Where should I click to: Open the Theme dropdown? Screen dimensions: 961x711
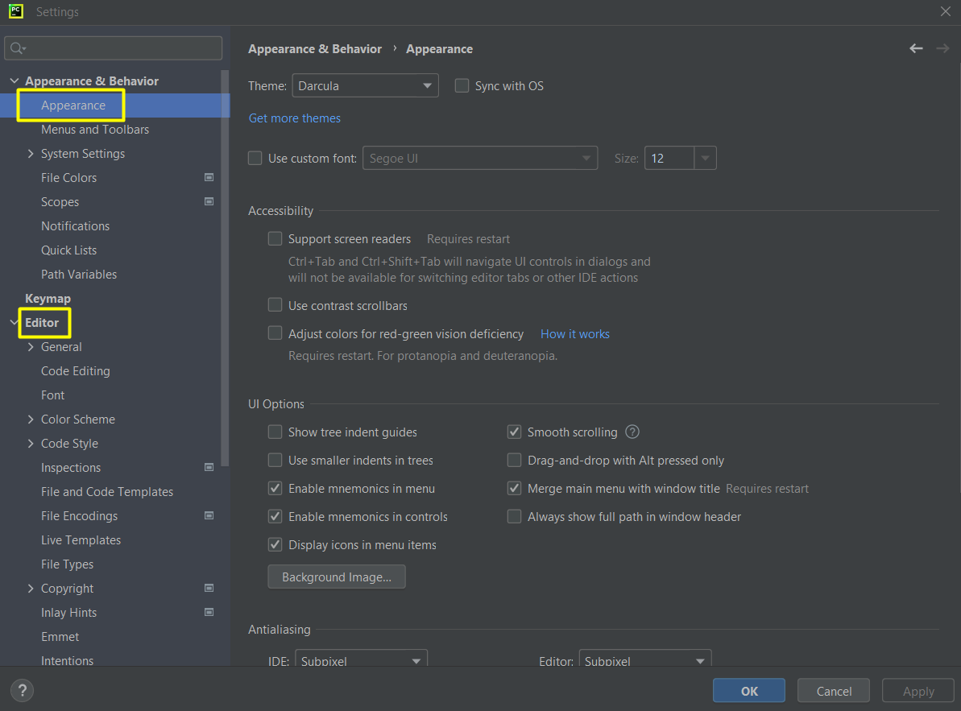(365, 85)
